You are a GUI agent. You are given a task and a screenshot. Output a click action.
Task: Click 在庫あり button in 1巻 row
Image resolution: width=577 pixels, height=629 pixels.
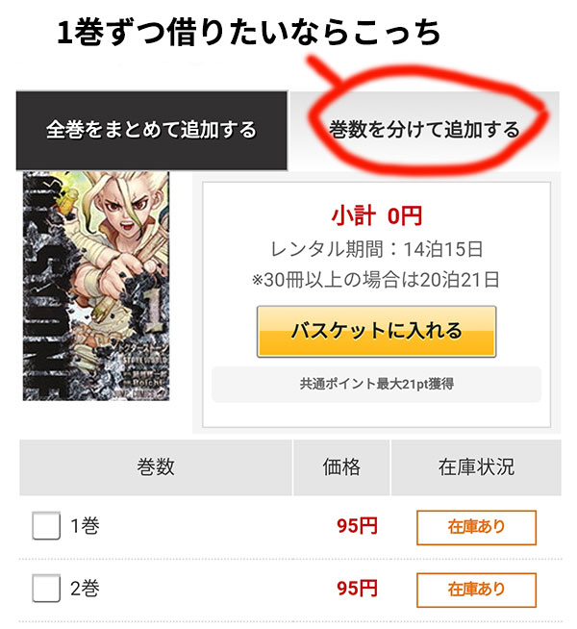pyautogui.click(x=476, y=527)
